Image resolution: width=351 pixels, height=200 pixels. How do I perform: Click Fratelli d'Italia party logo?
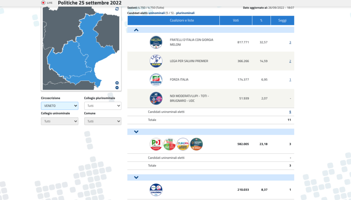[x=156, y=42]
